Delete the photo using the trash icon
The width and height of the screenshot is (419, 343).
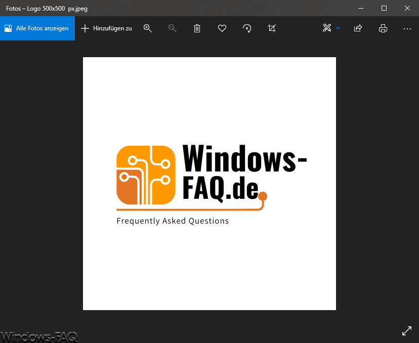pos(197,28)
